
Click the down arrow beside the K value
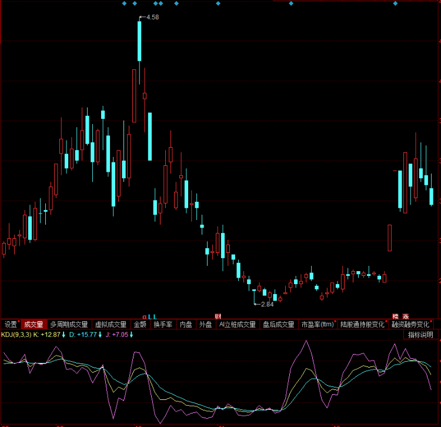point(64,335)
